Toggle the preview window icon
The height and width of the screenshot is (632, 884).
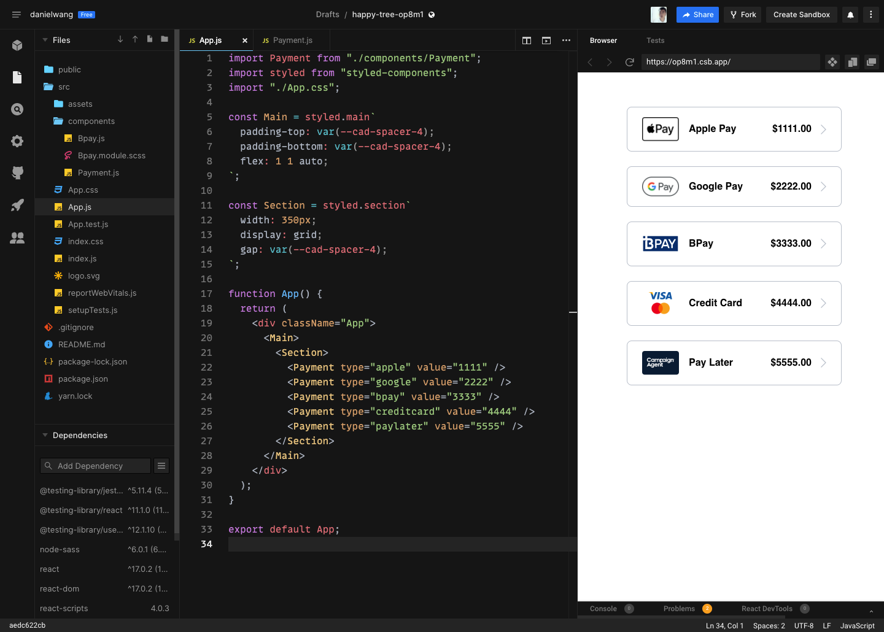pyautogui.click(x=546, y=40)
